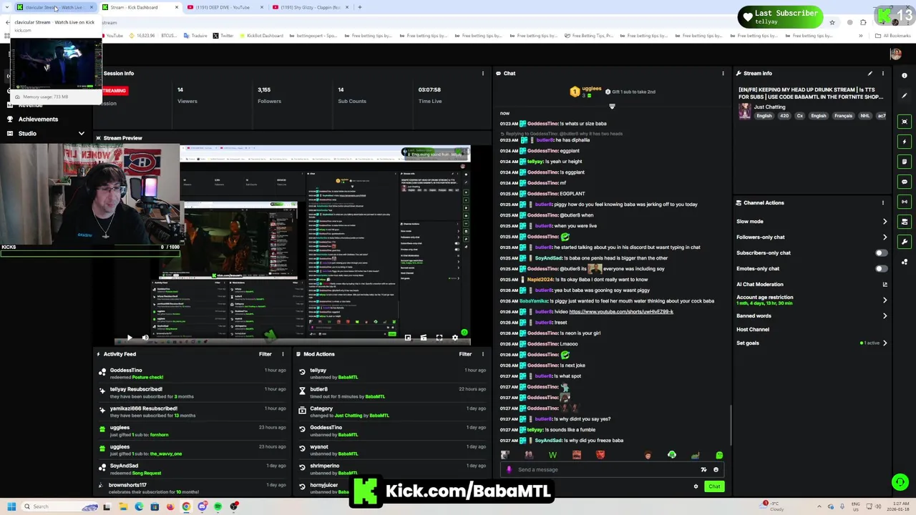Open Achievements in sidebar
The width and height of the screenshot is (916, 515).
coord(38,119)
